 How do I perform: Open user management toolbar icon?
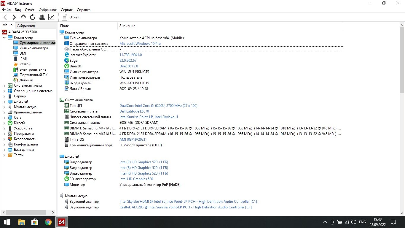[42, 17]
